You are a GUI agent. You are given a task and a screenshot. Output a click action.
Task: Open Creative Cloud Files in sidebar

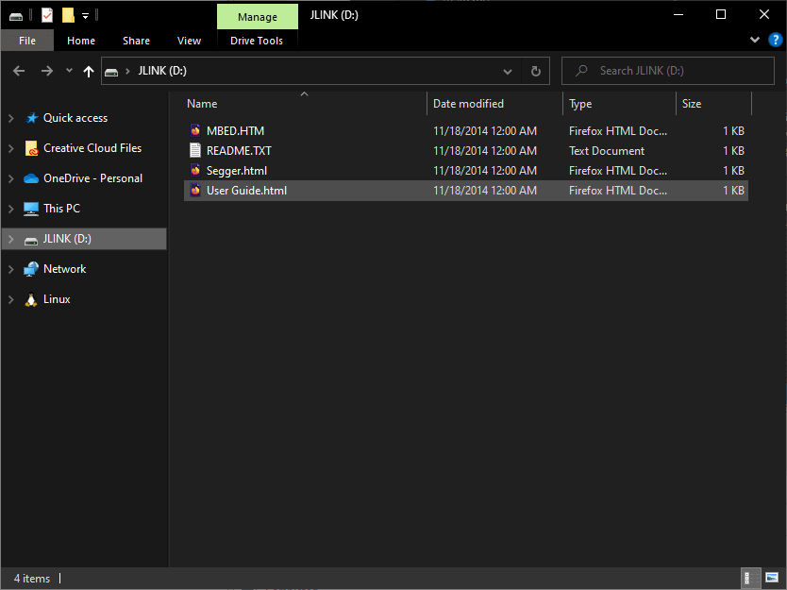click(92, 148)
